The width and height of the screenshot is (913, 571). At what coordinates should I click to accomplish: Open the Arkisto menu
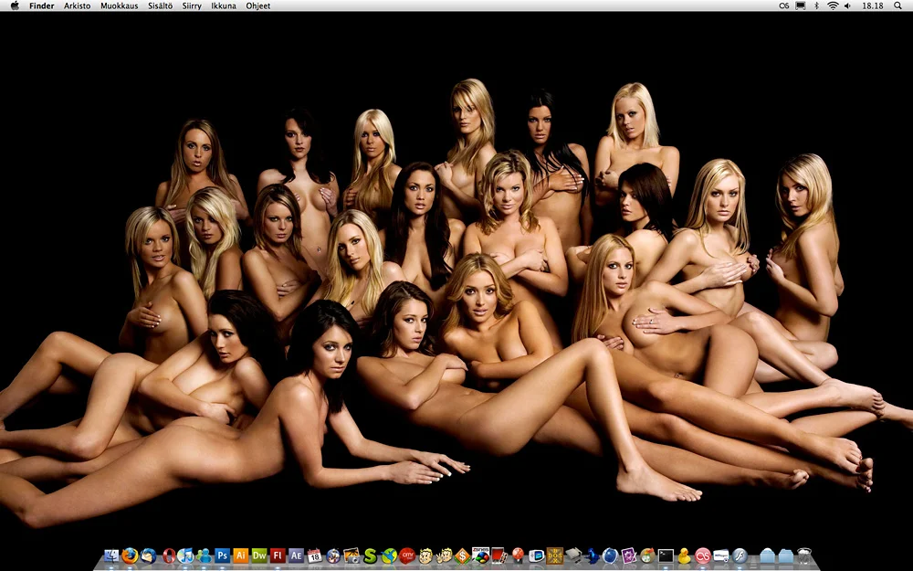click(x=77, y=5)
